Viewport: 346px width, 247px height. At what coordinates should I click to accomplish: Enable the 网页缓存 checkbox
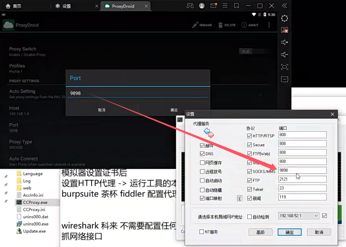click(202, 163)
